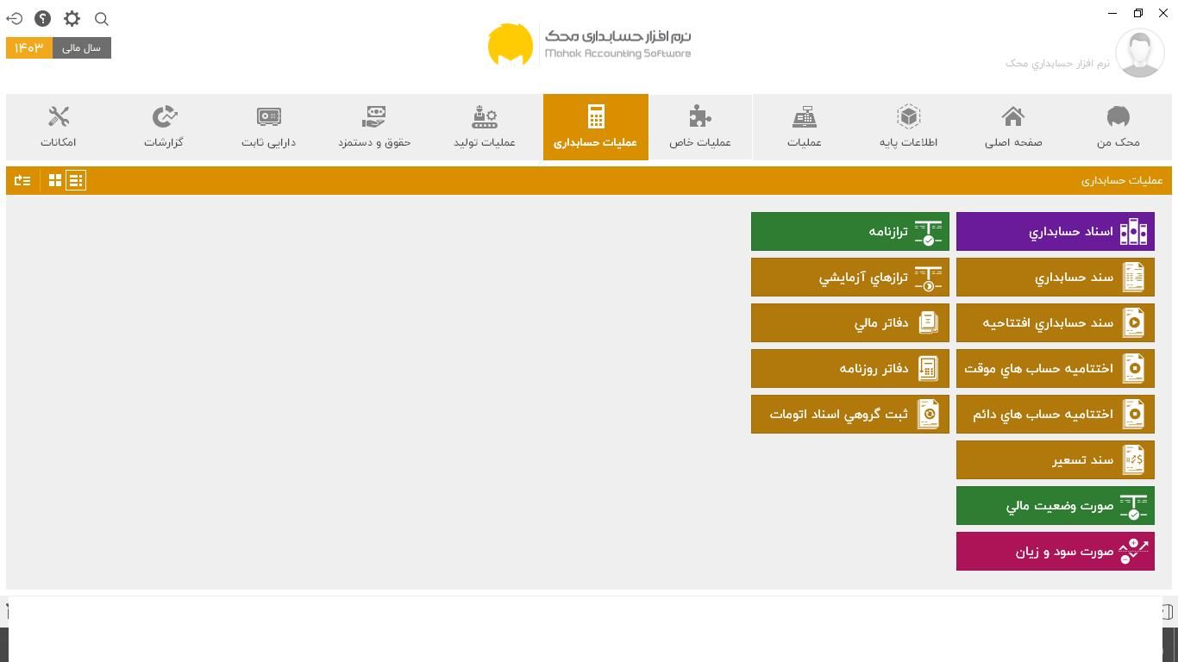The width and height of the screenshot is (1178, 662).
Task: Click the logout arrow icon
Action: (15, 18)
